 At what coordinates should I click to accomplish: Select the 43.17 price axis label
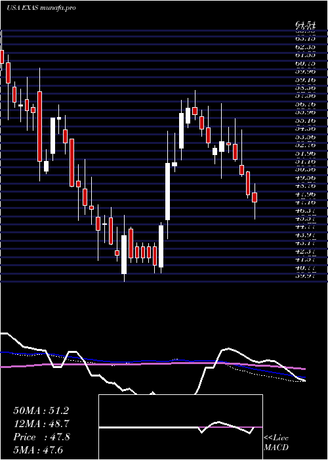click(305, 243)
